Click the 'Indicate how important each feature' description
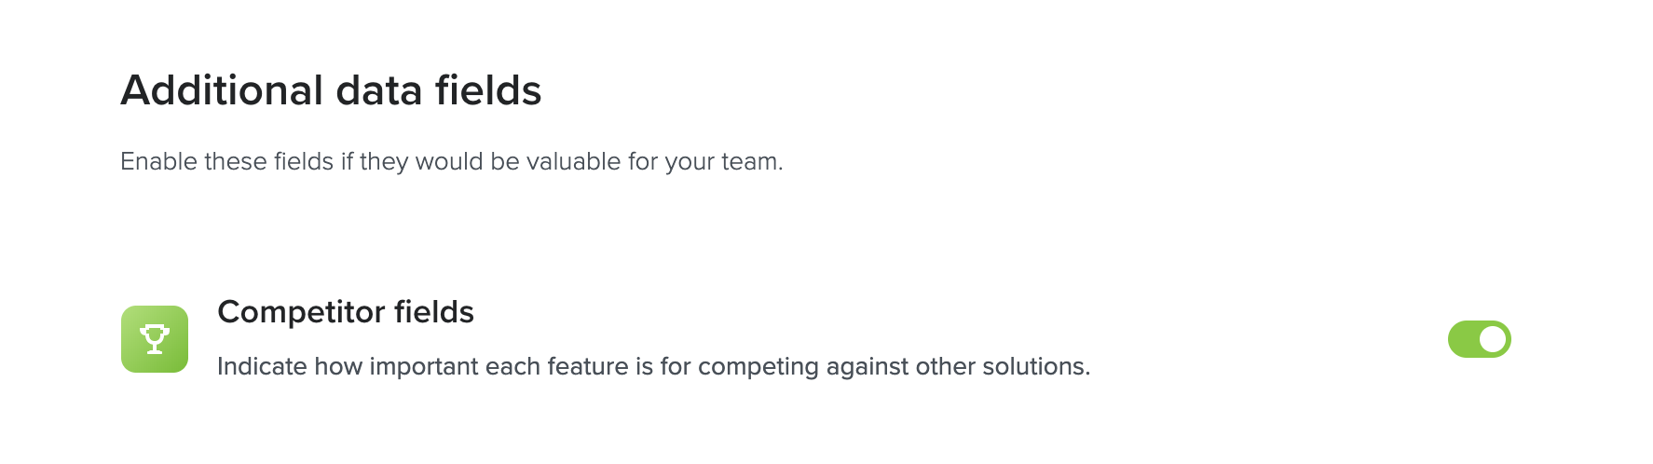The image size is (1653, 464). point(653,366)
